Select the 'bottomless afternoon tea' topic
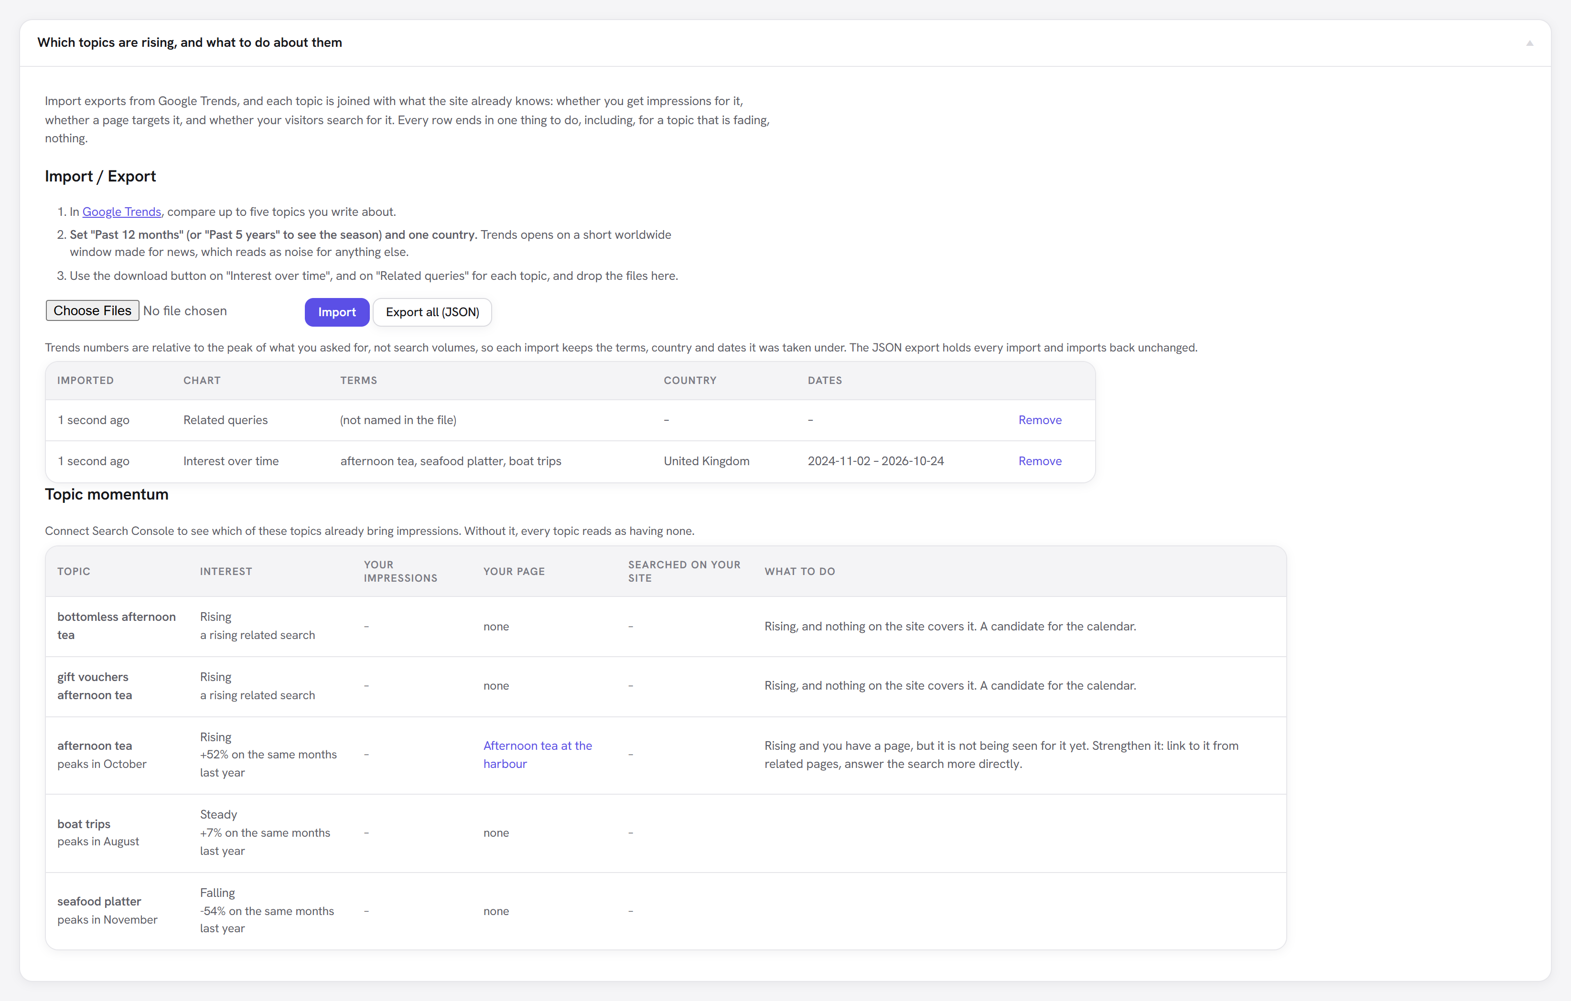Image resolution: width=1571 pixels, height=1001 pixels. (x=116, y=626)
